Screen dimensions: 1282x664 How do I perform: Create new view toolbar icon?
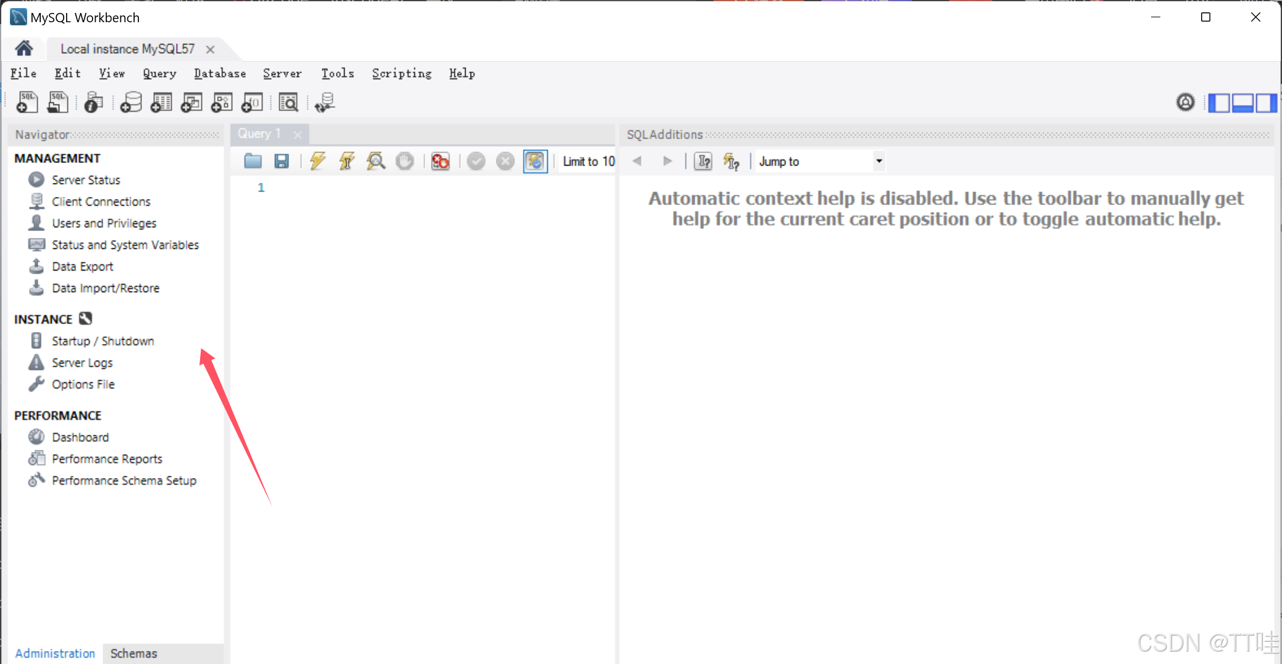point(191,102)
